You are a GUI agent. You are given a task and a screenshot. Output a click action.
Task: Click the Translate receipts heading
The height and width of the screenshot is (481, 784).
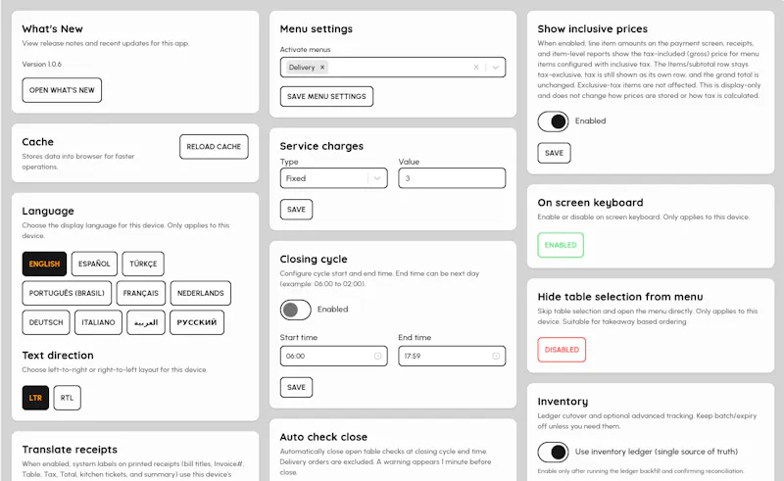[70, 450]
